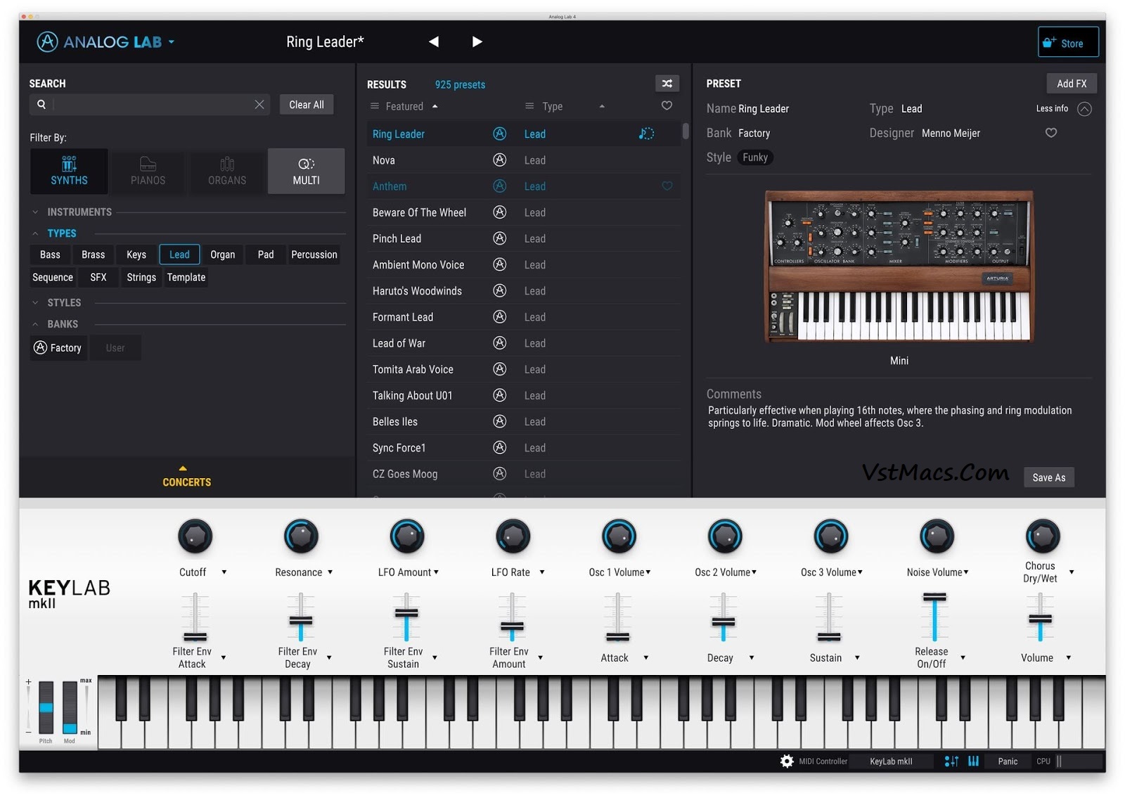This screenshot has width=1125, height=798.
Task: Expand the Styles section
Action: tap(35, 302)
